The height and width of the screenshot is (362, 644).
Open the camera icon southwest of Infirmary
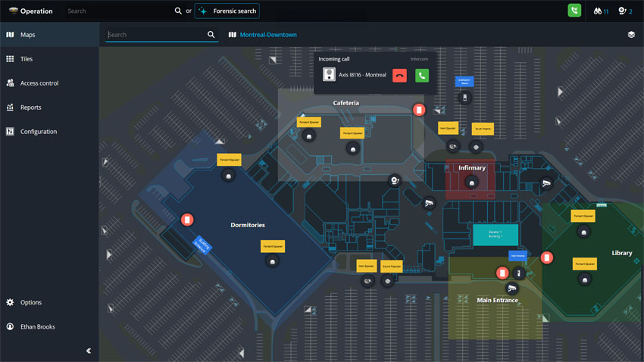click(429, 203)
